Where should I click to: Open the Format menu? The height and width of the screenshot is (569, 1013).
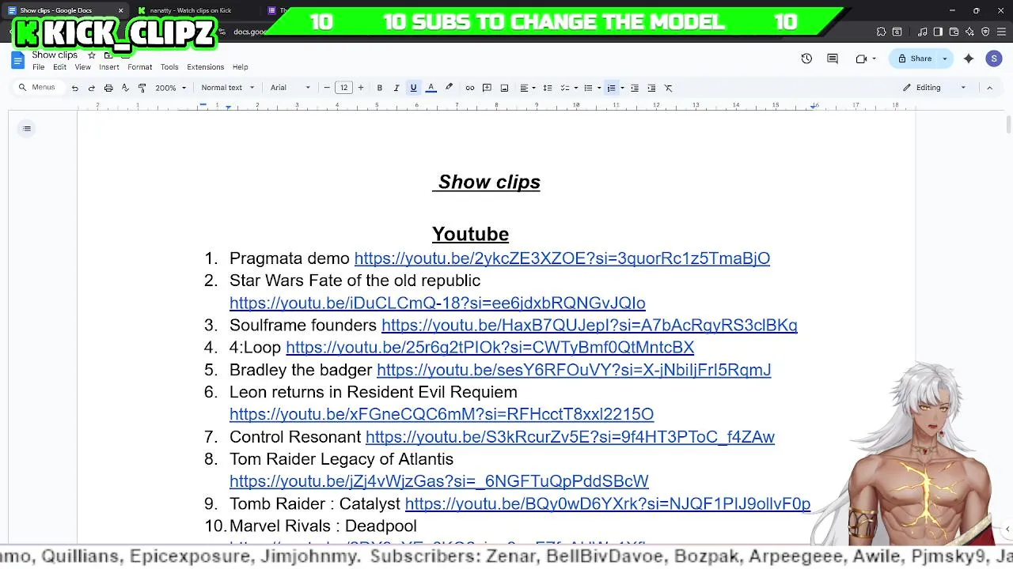coord(139,67)
